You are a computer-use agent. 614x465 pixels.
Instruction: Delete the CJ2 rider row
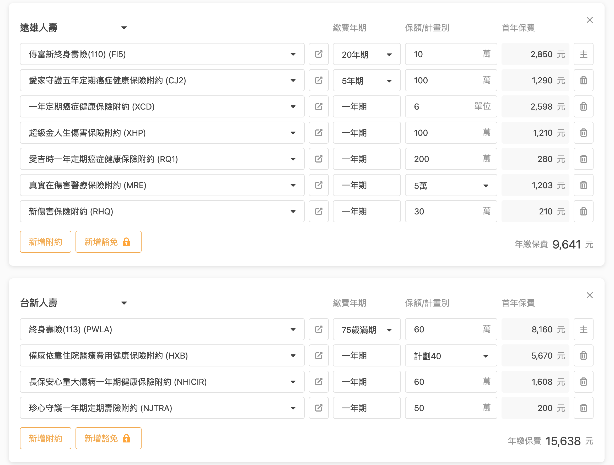[584, 80]
